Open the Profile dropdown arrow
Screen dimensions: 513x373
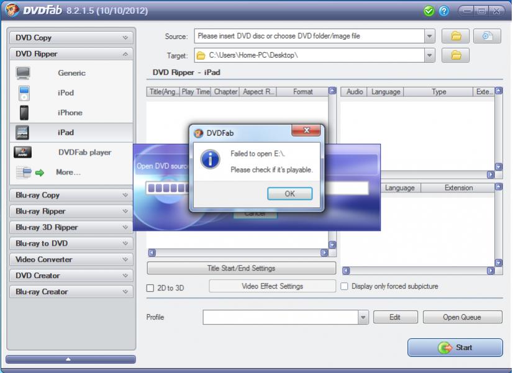pyautogui.click(x=363, y=317)
